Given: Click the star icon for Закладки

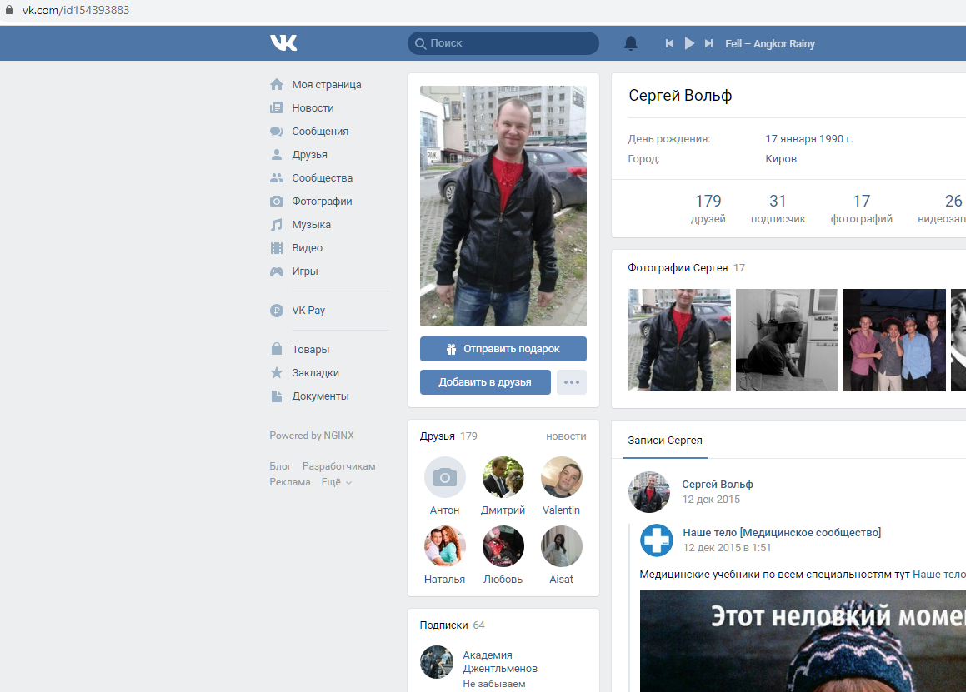Looking at the screenshot, I should tap(277, 372).
